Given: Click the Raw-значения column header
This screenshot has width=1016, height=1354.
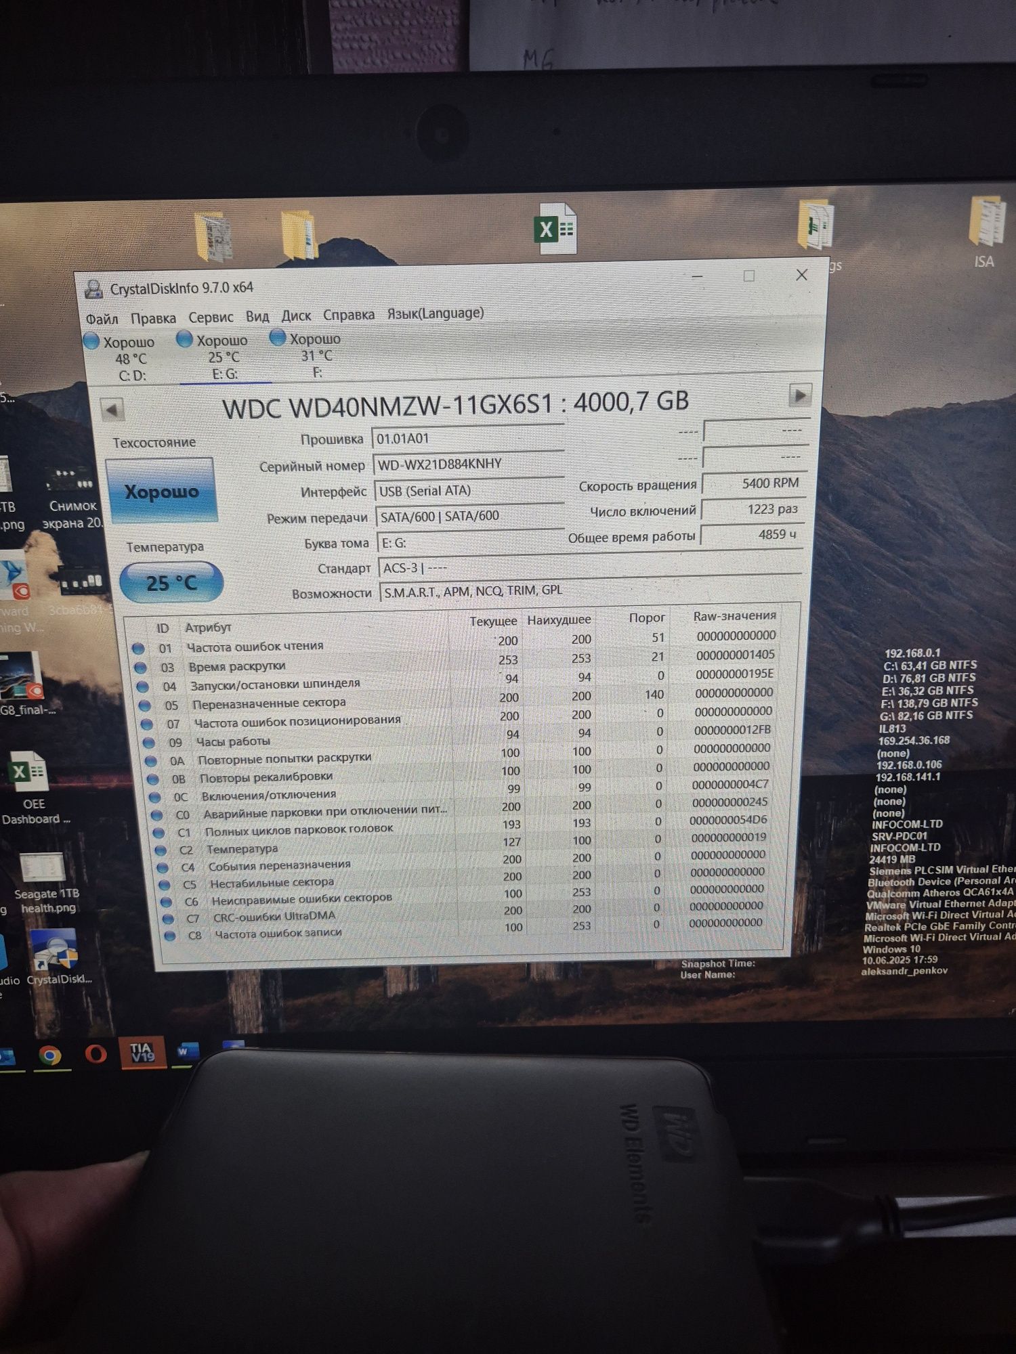Looking at the screenshot, I should [734, 616].
